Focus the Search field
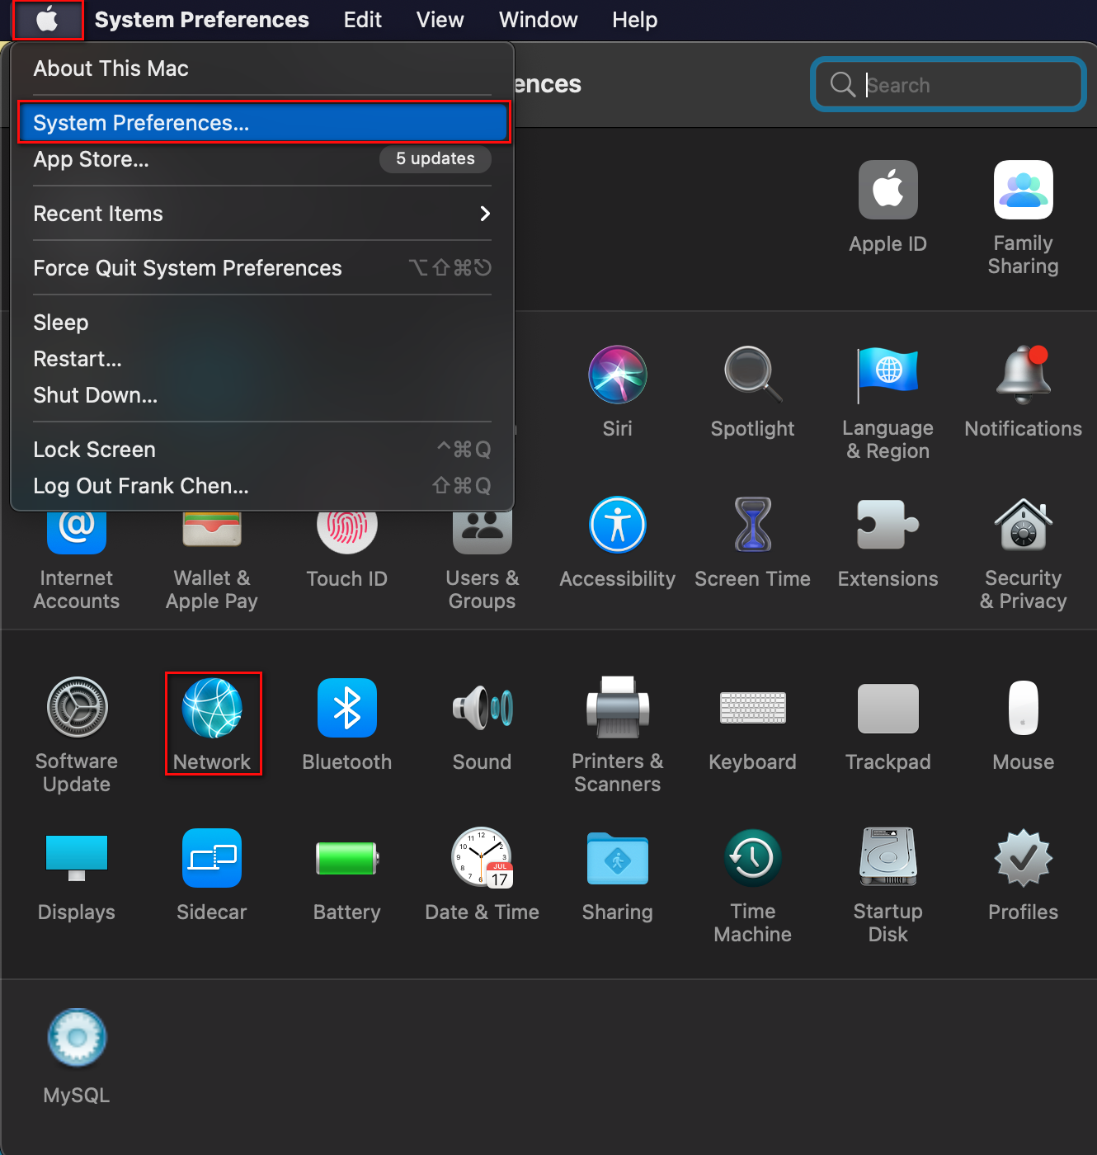The width and height of the screenshot is (1097, 1155). tap(949, 84)
